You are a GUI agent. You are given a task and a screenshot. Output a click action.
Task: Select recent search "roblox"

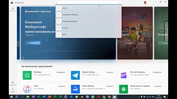coord(88,8)
